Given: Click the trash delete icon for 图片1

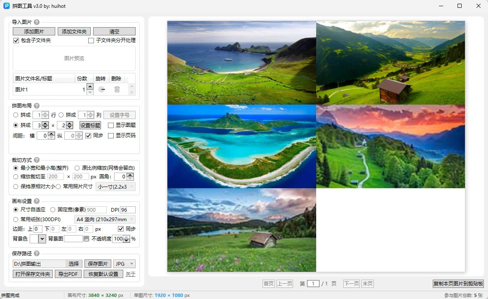Looking at the screenshot, I should click(x=117, y=90).
